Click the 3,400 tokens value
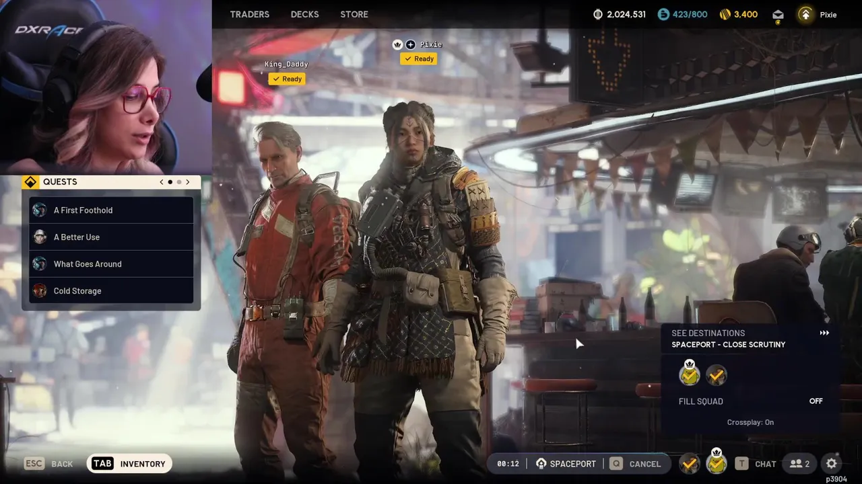The height and width of the screenshot is (484, 862). (745, 14)
